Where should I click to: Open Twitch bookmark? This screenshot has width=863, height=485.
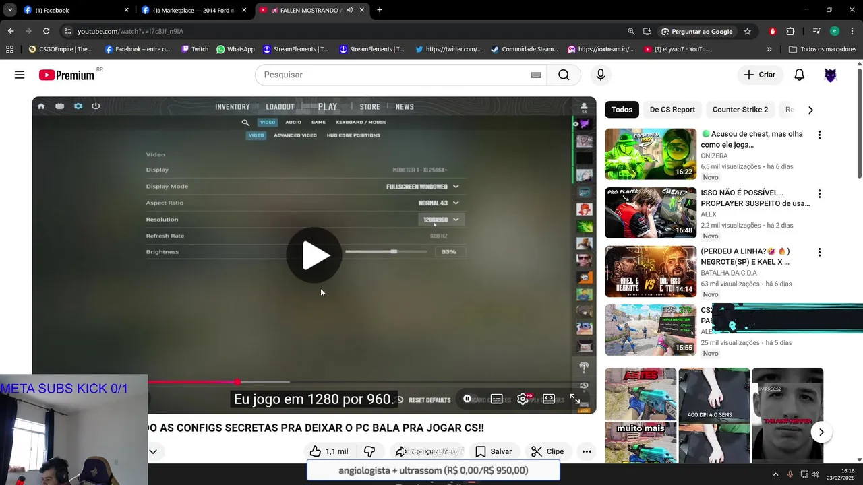[x=195, y=49]
